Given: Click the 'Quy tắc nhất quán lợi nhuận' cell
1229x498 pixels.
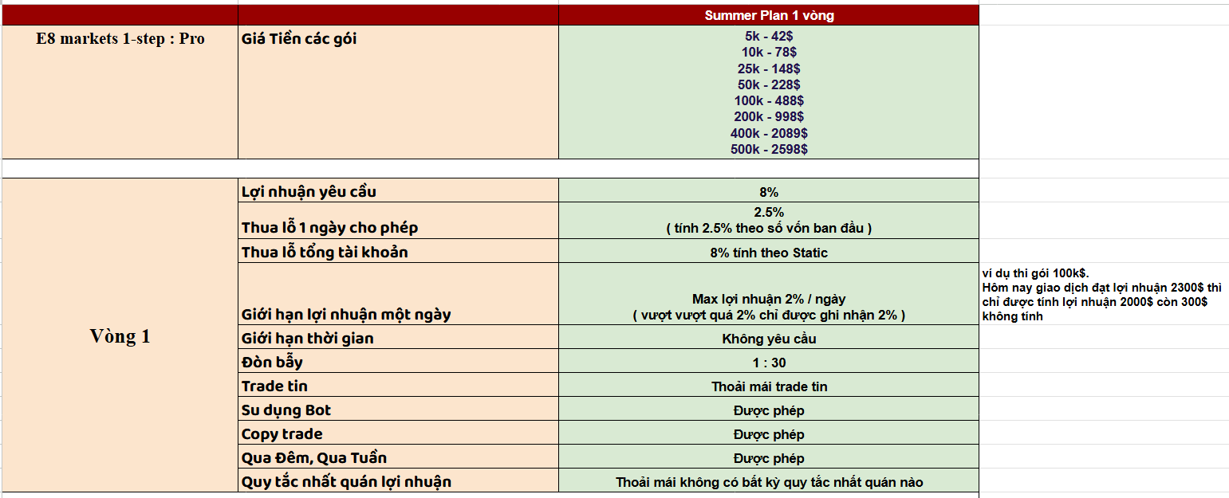Looking at the screenshot, I should [x=398, y=480].
